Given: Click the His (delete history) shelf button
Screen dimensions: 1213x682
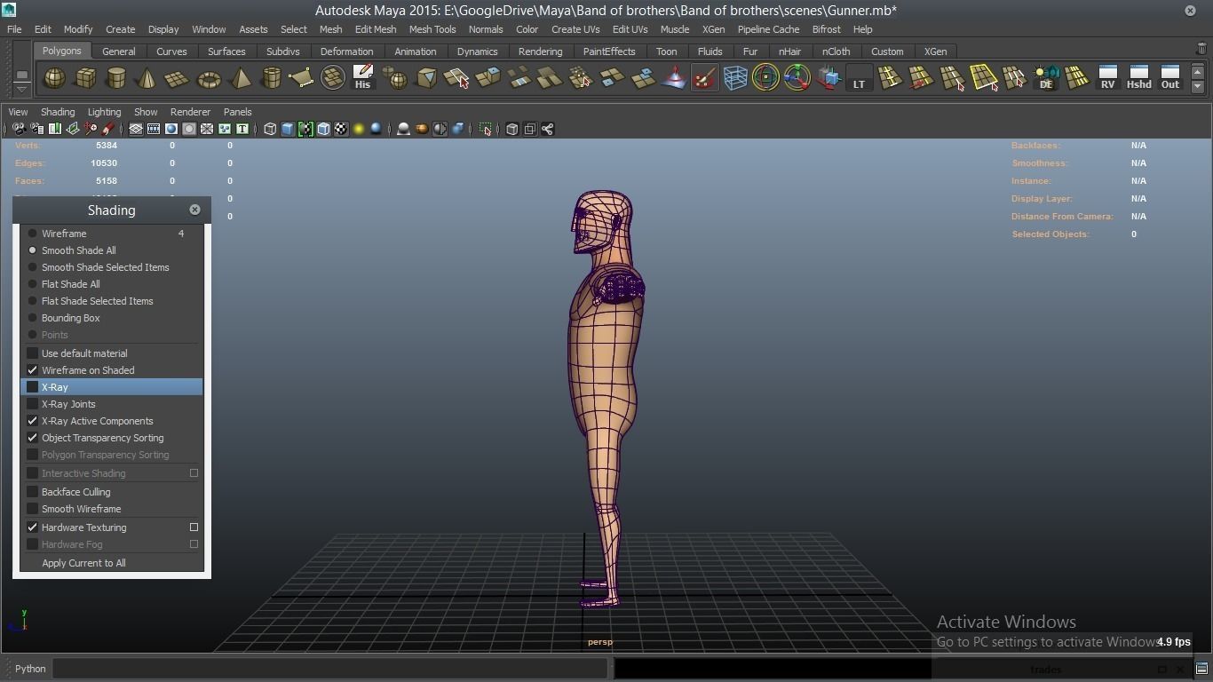Looking at the screenshot, I should (362, 78).
